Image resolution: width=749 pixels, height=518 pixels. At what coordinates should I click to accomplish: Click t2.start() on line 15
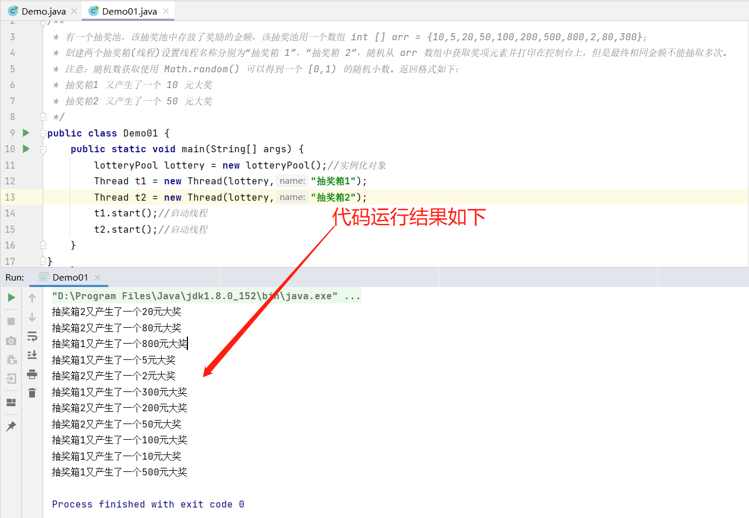tap(126, 229)
